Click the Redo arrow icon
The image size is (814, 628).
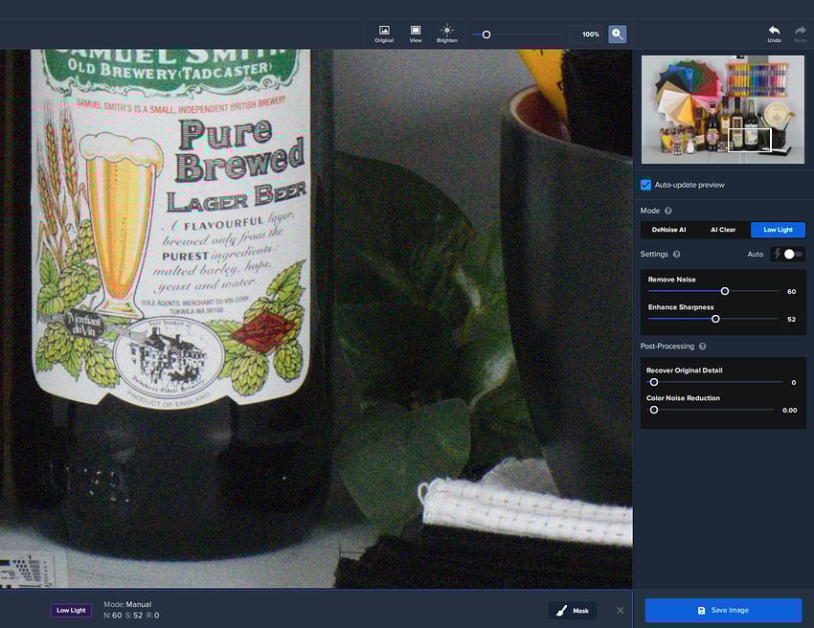pos(801,32)
